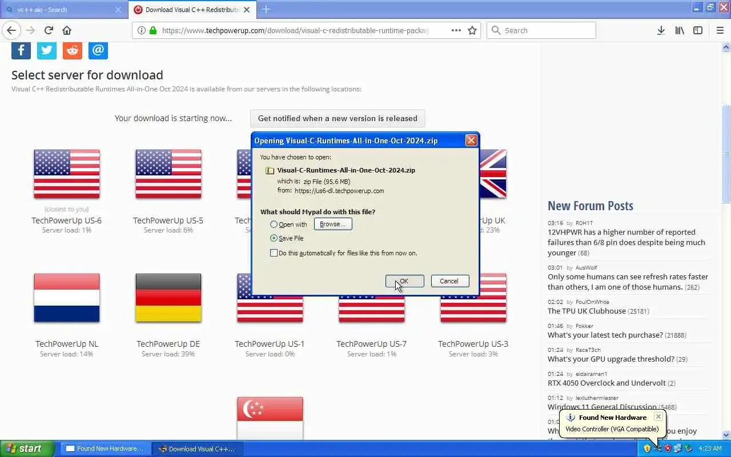Open the hamburger application menu

pyautogui.click(x=720, y=30)
